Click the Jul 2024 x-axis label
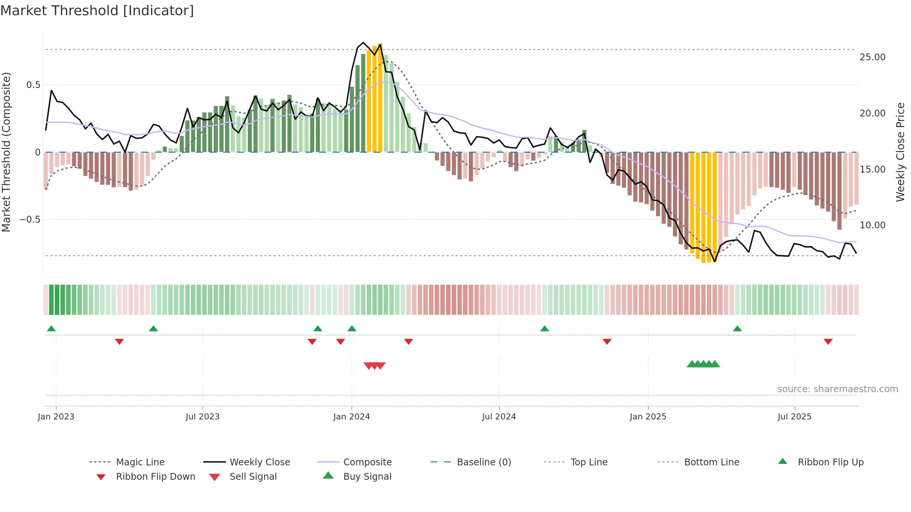The height and width of the screenshot is (512, 911). 499,416
